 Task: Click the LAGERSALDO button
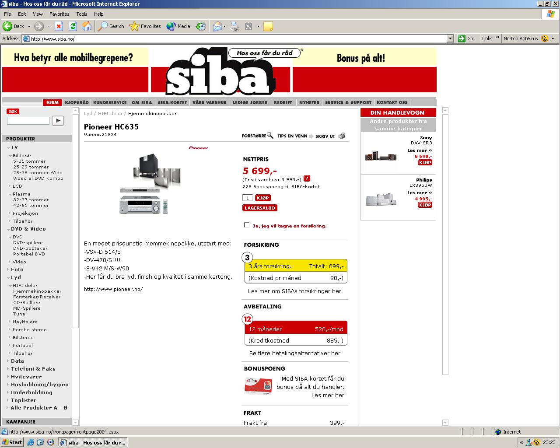260,208
